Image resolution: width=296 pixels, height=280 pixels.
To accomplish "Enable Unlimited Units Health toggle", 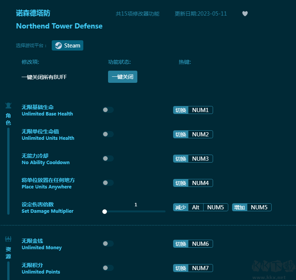I will point(108,134).
